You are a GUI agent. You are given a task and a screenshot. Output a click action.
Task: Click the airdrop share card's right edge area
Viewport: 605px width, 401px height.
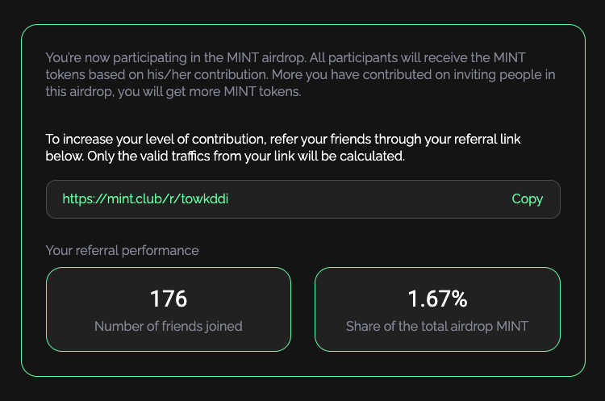click(550, 310)
